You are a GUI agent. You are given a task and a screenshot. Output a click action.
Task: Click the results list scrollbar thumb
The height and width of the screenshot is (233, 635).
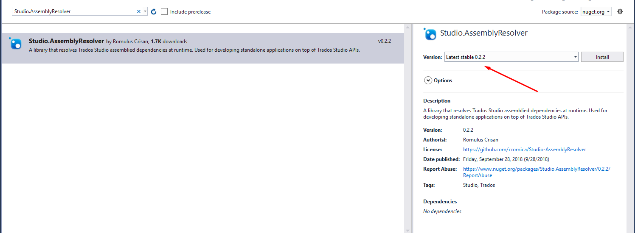pos(408,127)
